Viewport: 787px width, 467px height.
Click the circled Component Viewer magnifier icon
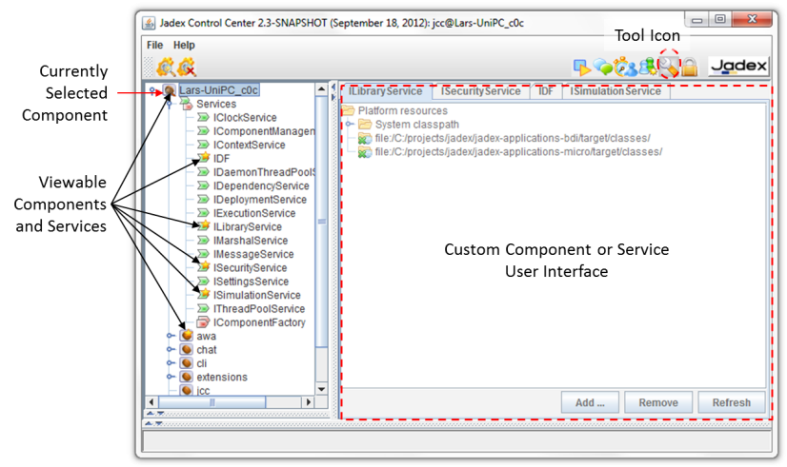[669, 66]
